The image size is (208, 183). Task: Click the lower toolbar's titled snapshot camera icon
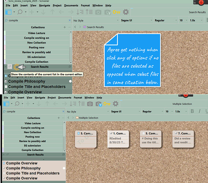point(99,104)
